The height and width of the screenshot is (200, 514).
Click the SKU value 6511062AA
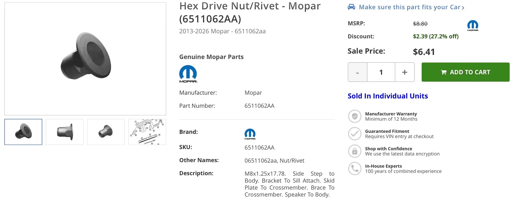tap(259, 147)
